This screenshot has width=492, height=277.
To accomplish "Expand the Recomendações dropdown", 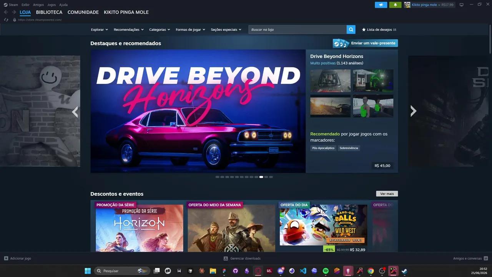I will coord(129,30).
